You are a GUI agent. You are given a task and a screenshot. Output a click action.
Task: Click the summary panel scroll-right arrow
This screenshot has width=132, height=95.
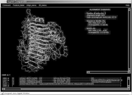pos(129,72)
